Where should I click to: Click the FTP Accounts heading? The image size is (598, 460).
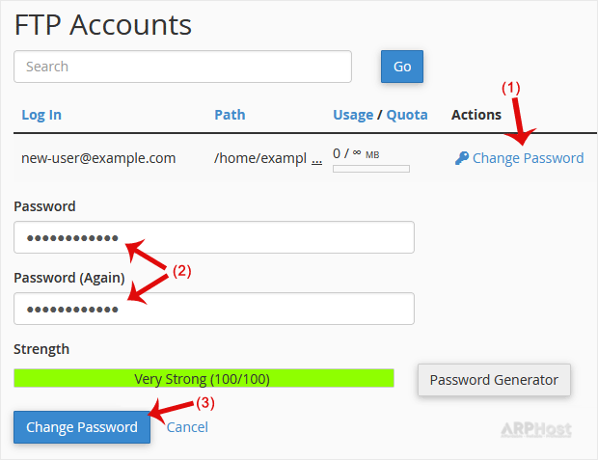point(103,24)
